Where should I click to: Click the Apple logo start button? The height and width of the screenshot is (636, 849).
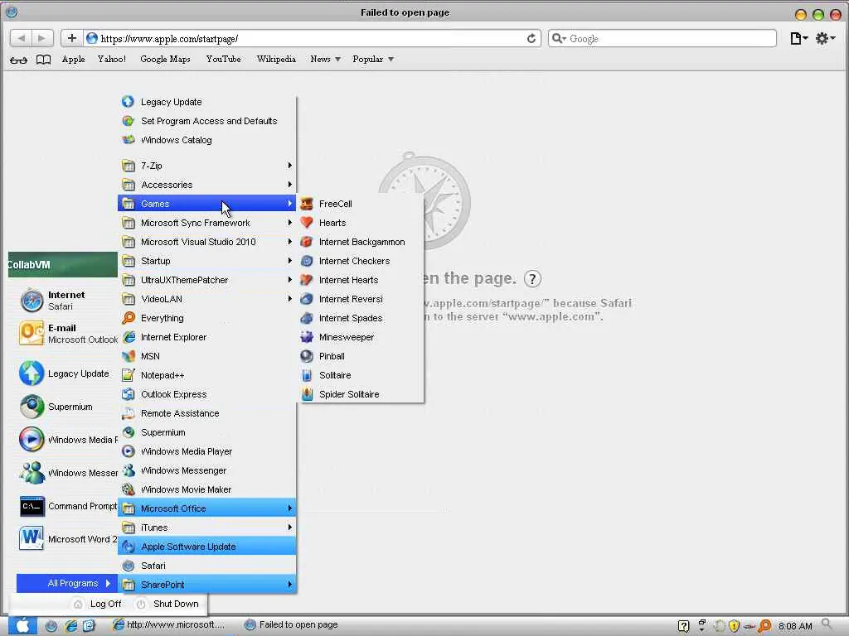tap(22, 626)
